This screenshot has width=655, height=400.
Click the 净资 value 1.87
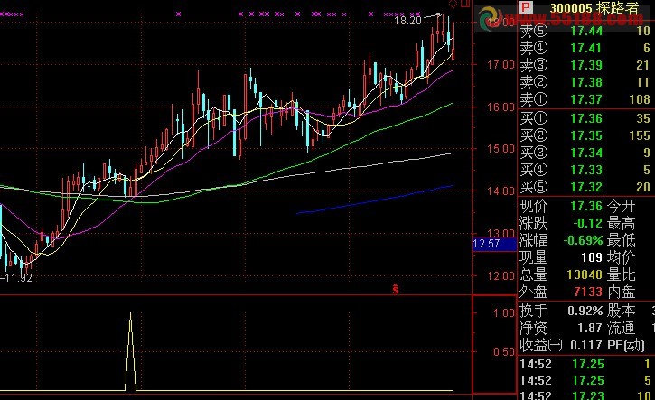pos(590,328)
